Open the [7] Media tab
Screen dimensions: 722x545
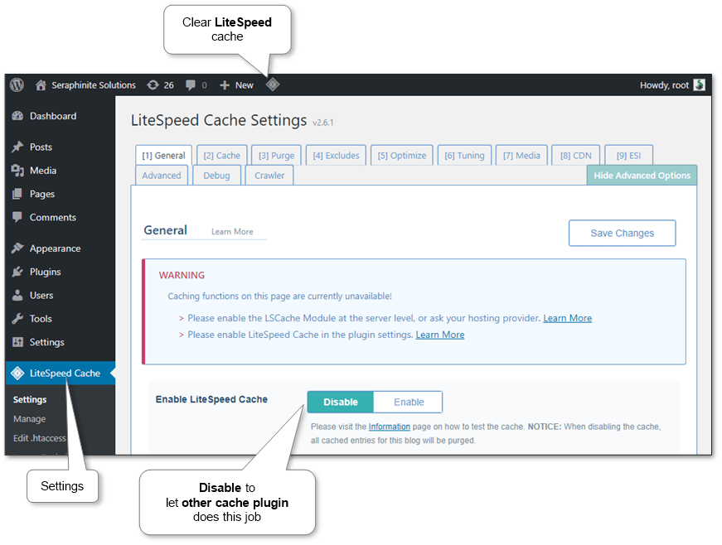[x=521, y=156]
